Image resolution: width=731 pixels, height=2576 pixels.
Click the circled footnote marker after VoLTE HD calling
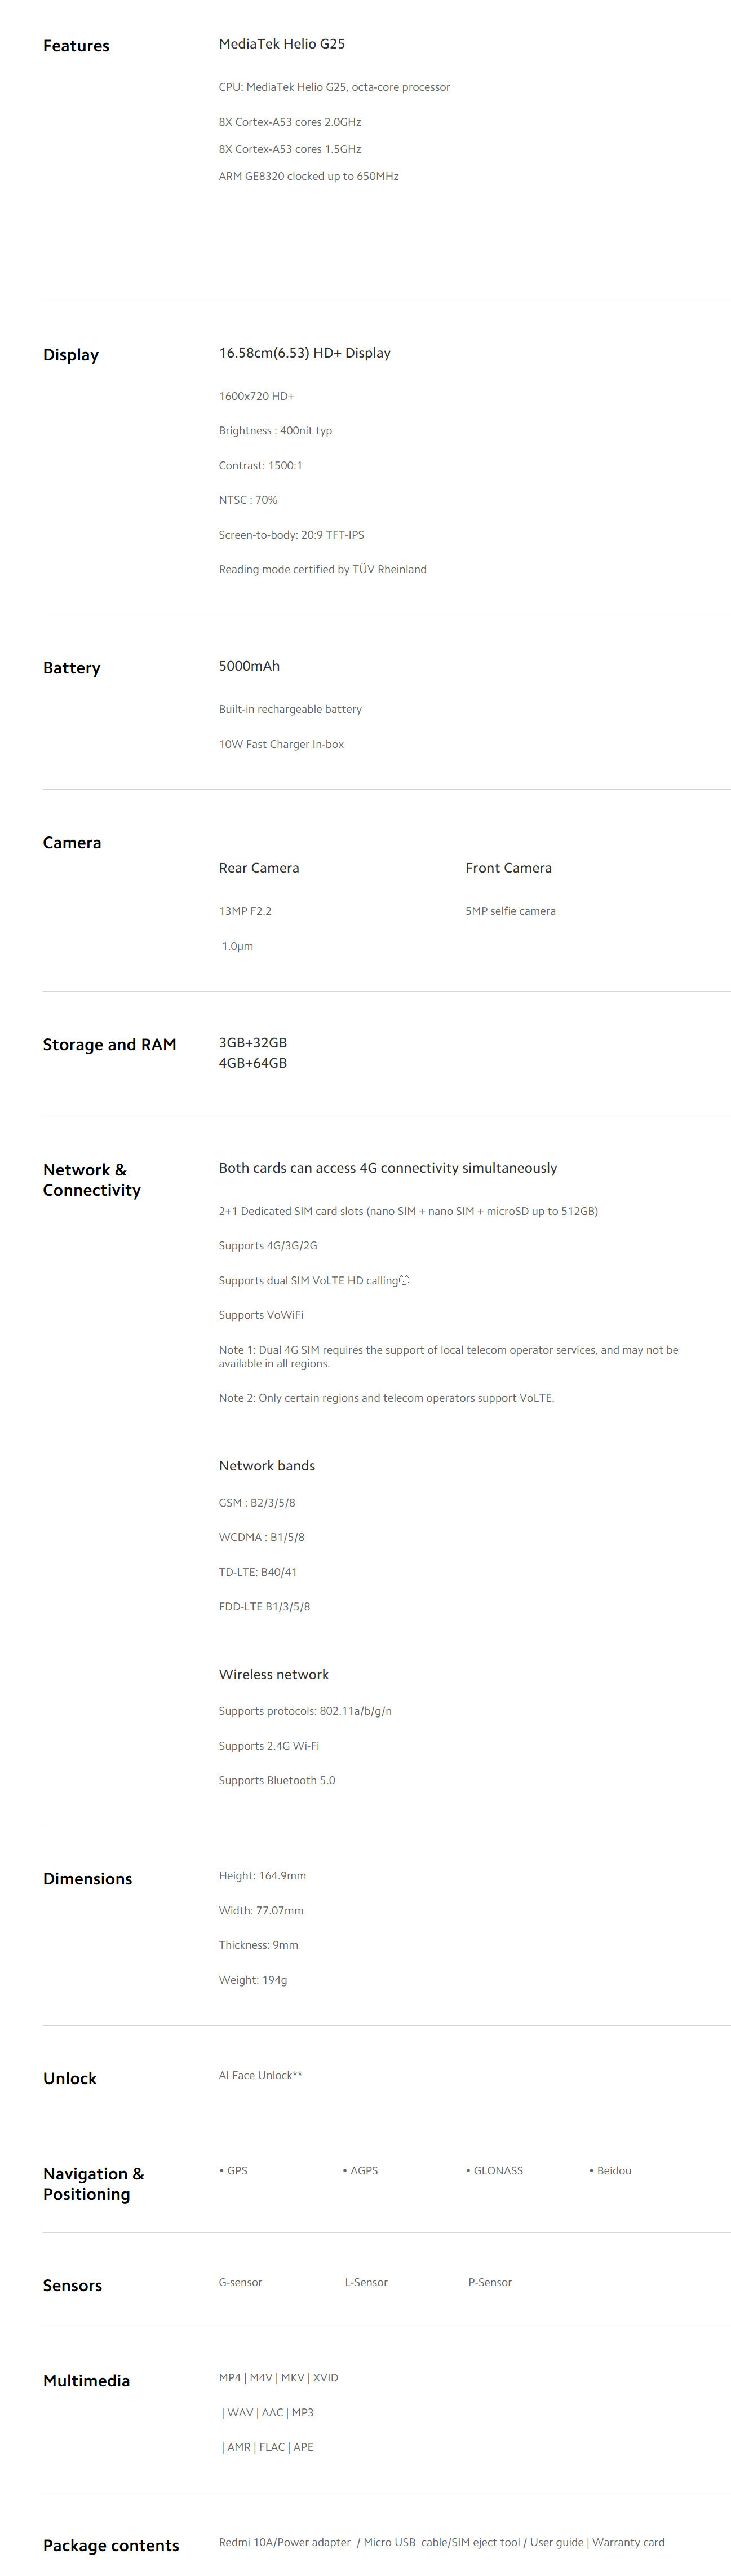click(404, 1280)
